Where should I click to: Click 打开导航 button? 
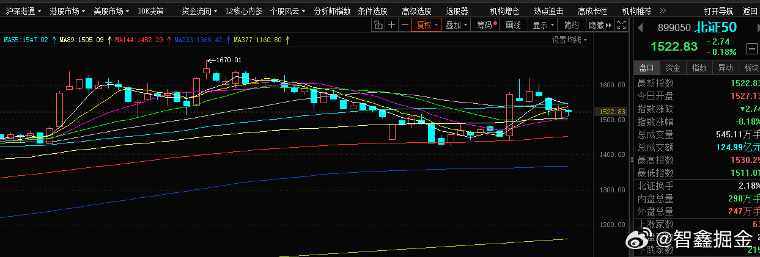point(718,11)
